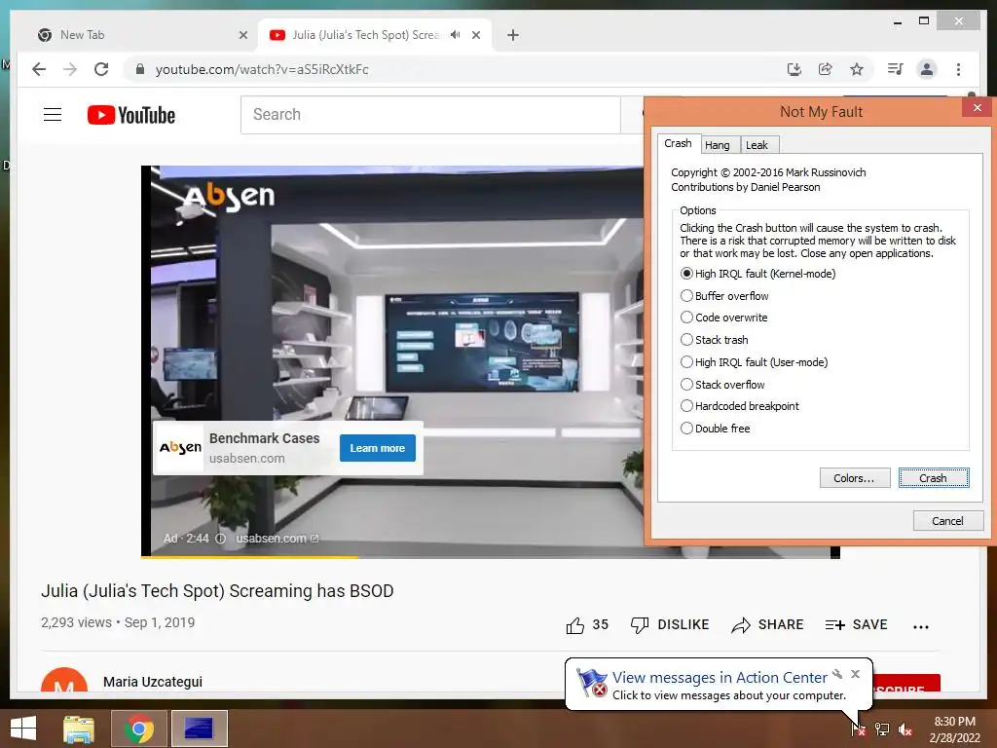Click the Action Center flag tray icon
This screenshot has height=748, width=997.
859,729
